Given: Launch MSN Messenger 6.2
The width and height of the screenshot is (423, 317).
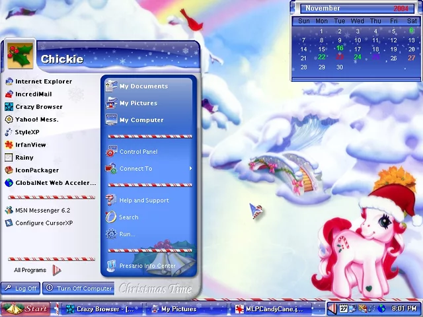Looking at the screenshot, I should pyautogui.click(x=38, y=210).
